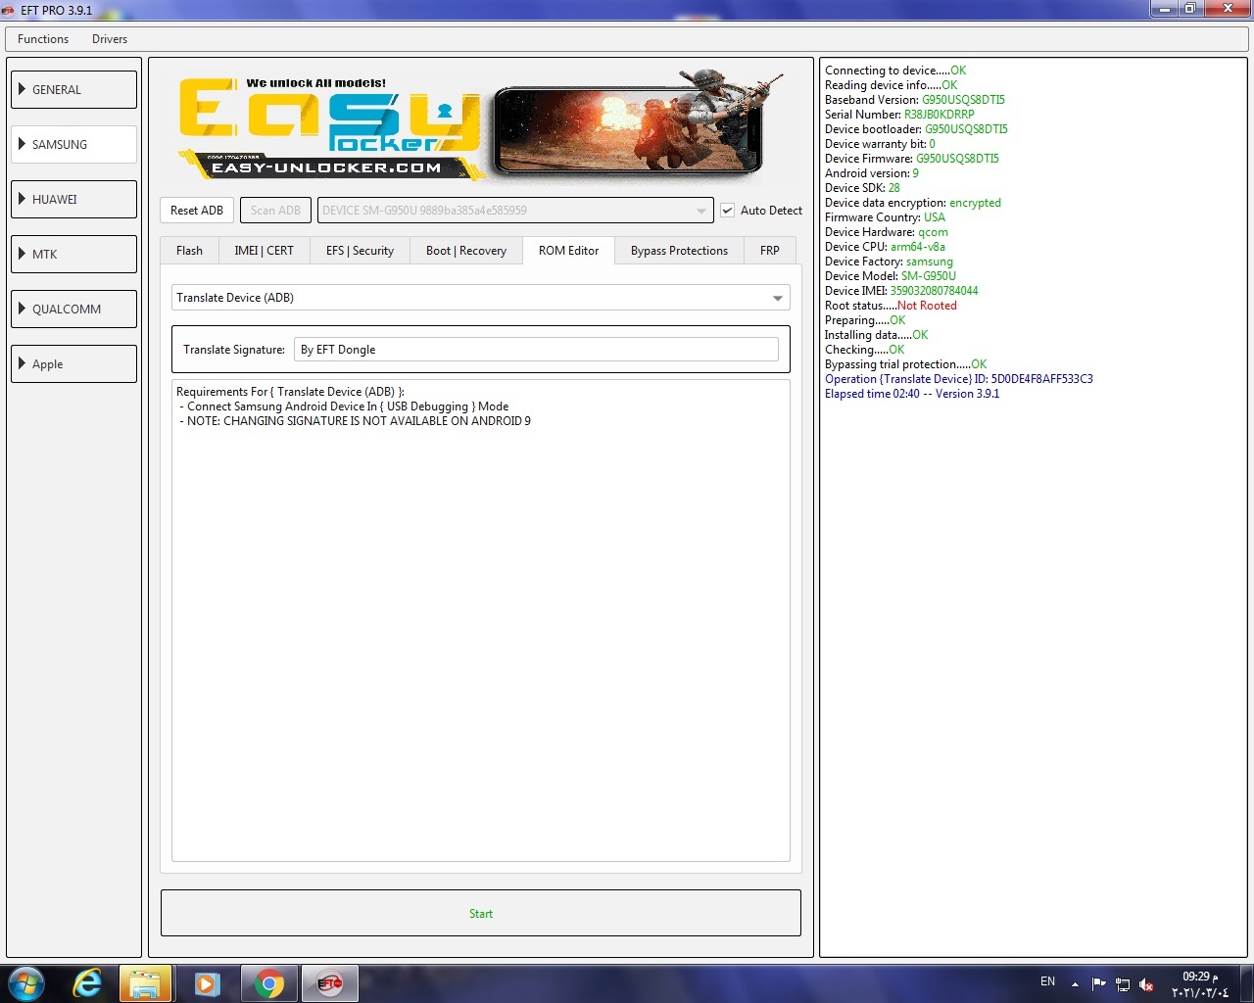Expand the HUAWEI section
Screen dimensions: 1254x1003
(73, 199)
